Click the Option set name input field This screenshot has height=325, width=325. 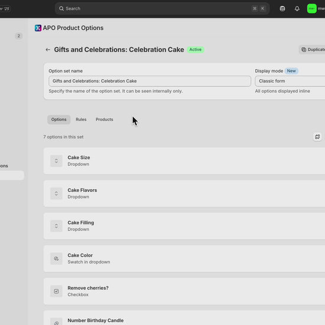click(150, 81)
